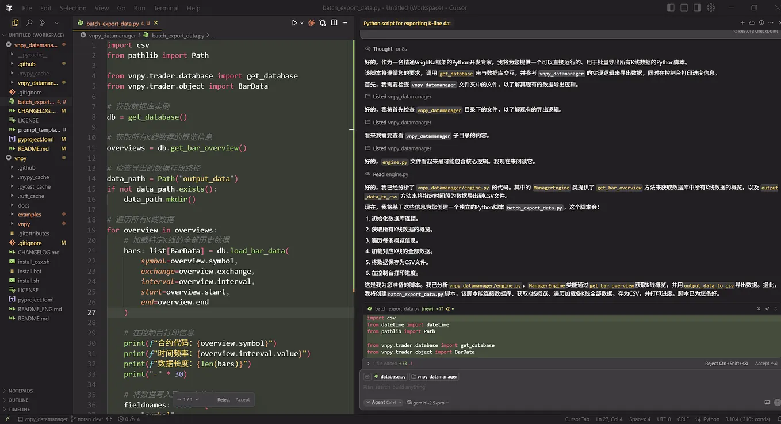This screenshot has height=424, width=781.
Task: Toggle the primary sidebar layout icon
Action: point(671,7)
